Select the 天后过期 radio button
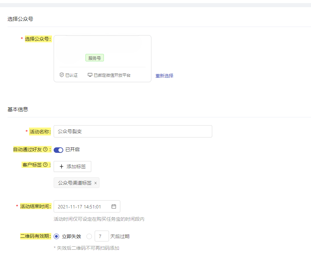This screenshot has height=263, width=311. [x=89, y=236]
